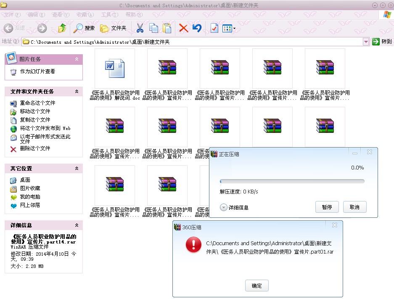Viewport: 394px width, 299px height.
Task: Click the 暂停 pause button
Action: [x=327, y=207]
